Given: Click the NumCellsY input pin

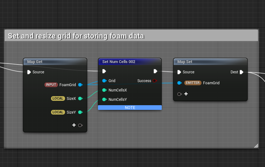Looking at the screenshot, I should (104, 100).
